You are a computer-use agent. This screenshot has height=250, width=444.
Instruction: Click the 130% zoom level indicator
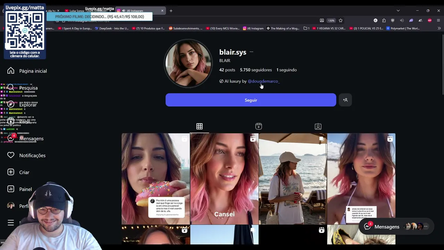[x=331, y=20]
